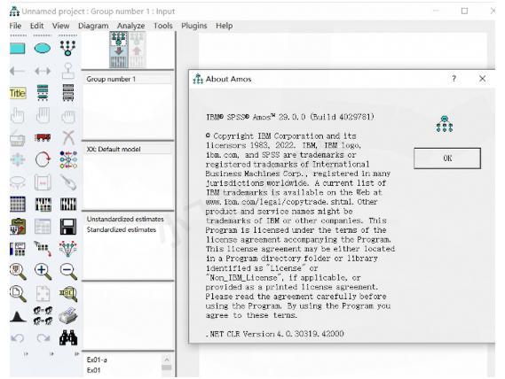Select Group number 1 in groups list
The image size is (505, 379).
(111, 79)
